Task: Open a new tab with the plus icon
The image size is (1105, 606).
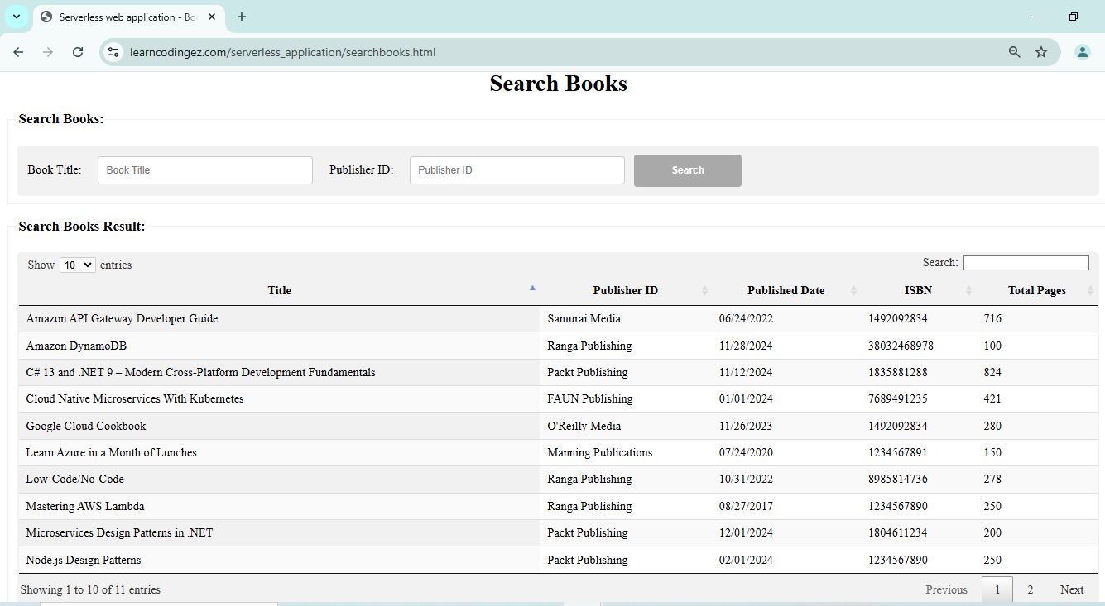Action: tap(242, 17)
